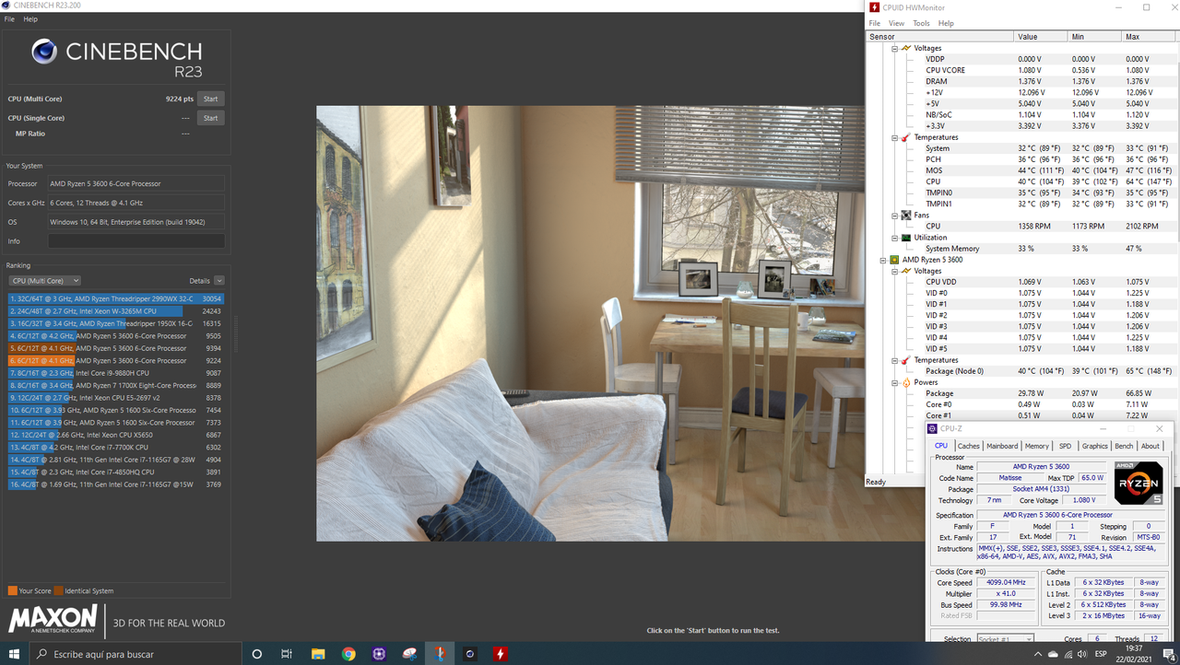Image resolution: width=1180 pixels, height=665 pixels.
Task: Click the CPU chip icon beside AMD Ryzen 5 3600
Action: click(894, 260)
